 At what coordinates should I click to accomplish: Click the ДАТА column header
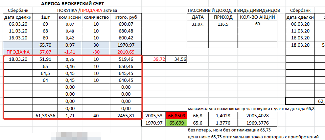[x=198, y=17]
